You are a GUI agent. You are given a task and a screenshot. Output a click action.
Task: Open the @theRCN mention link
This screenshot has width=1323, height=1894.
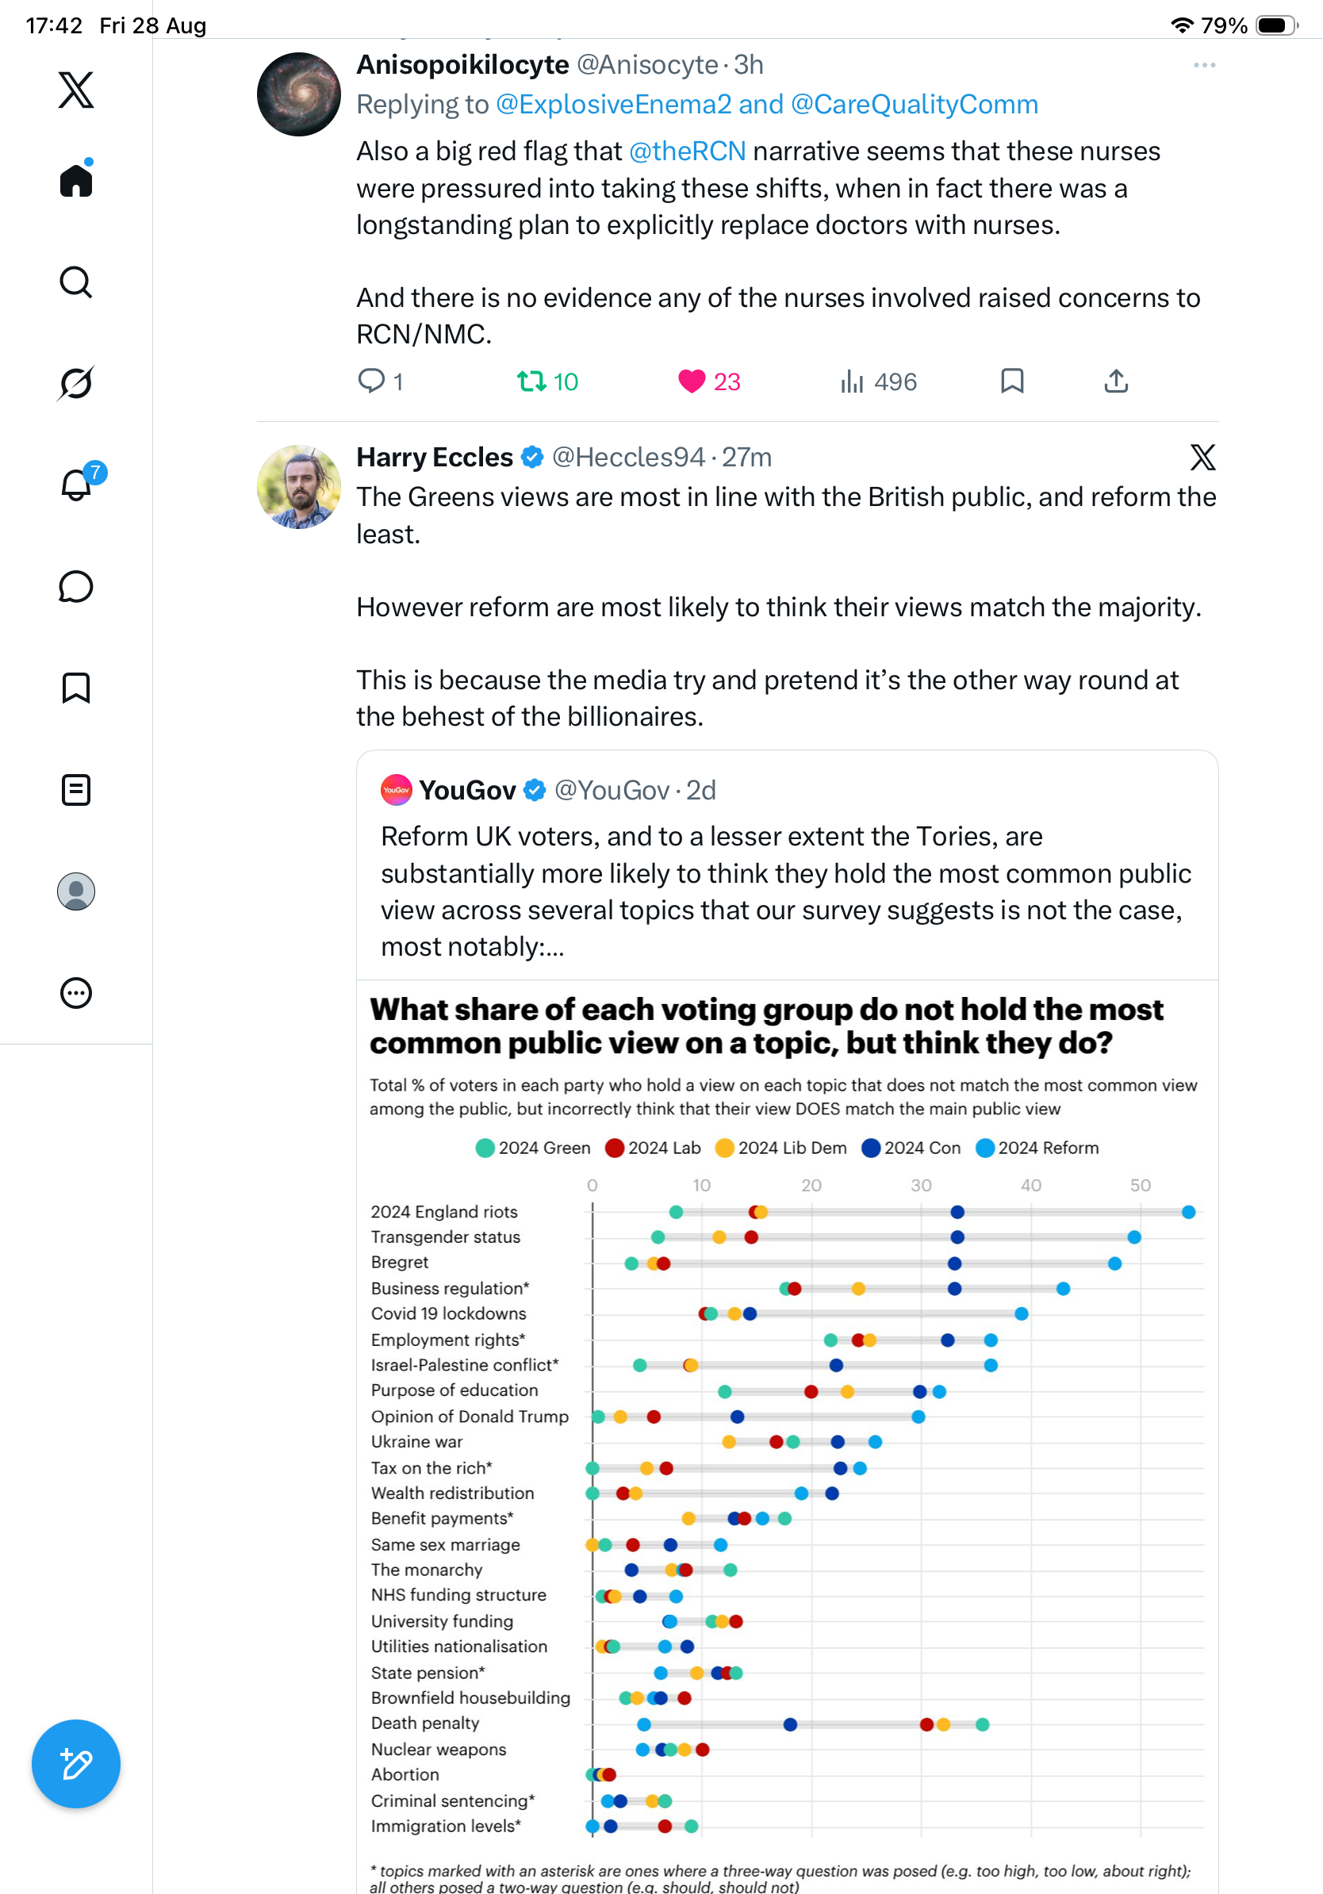[687, 151]
